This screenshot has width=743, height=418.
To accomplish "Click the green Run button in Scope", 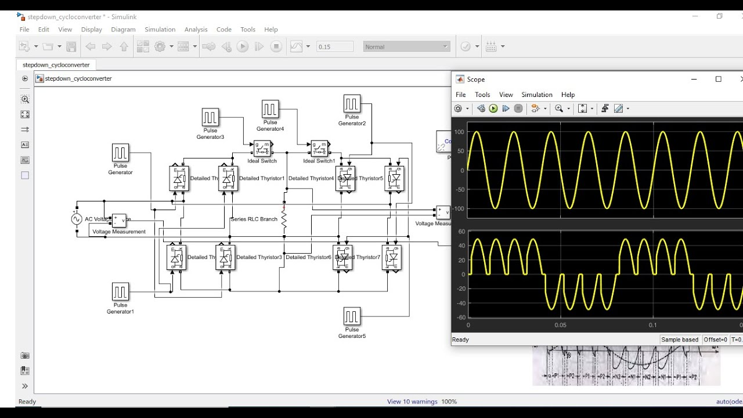I will click(x=493, y=109).
